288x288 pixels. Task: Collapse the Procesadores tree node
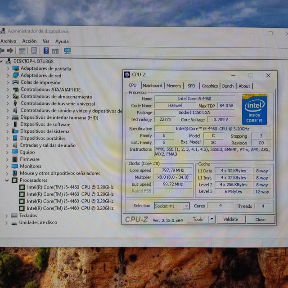(7, 180)
